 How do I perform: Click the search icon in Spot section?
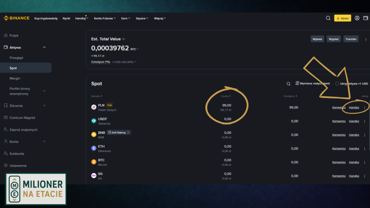point(288,84)
